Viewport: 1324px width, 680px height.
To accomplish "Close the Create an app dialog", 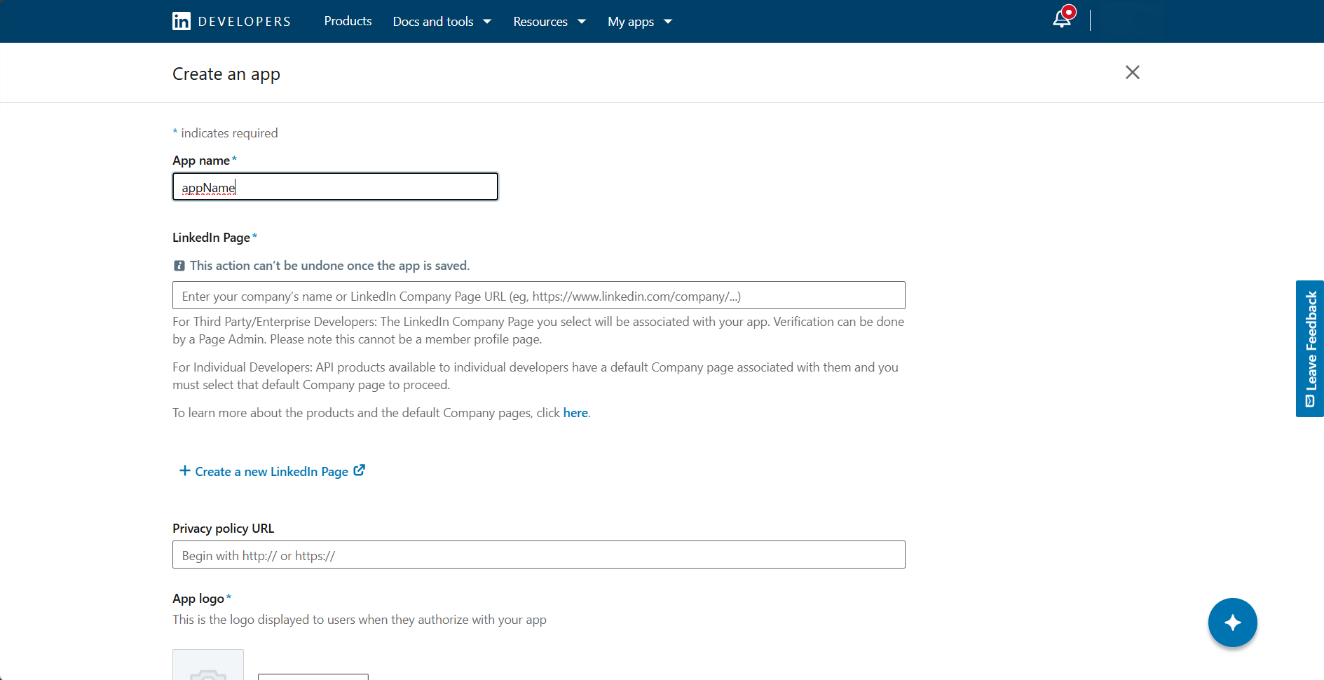I will click(x=1132, y=72).
